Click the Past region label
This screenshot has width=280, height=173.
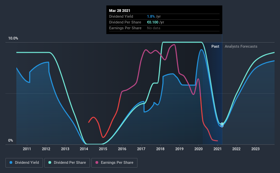click(x=215, y=46)
